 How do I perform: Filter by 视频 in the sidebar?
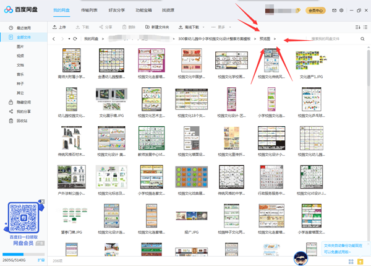[x=20, y=56]
